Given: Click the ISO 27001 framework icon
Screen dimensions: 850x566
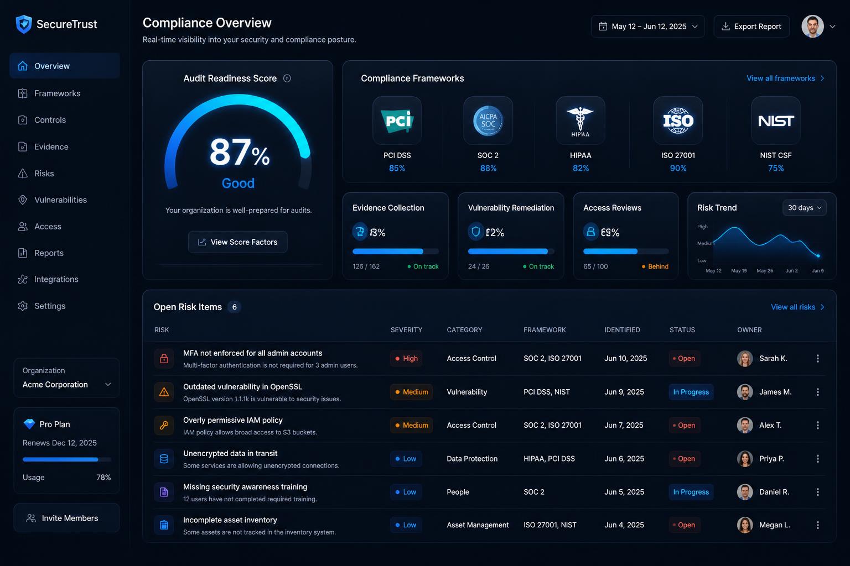Looking at the screenshot, I should tap(678, 120).
